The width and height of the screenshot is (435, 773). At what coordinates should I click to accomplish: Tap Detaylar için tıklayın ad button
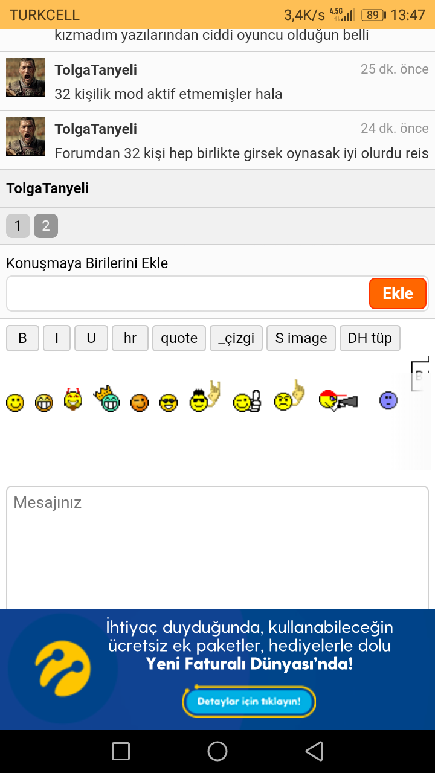point(249,702)
